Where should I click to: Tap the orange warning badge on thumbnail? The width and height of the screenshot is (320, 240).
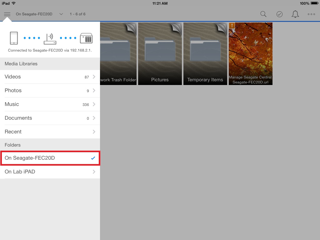[232, 26]
